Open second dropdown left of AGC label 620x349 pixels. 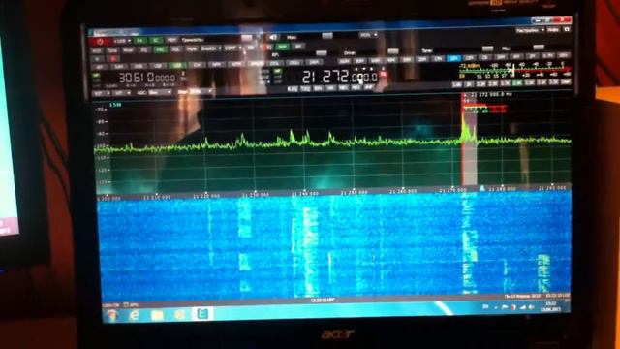click(122, 93)
